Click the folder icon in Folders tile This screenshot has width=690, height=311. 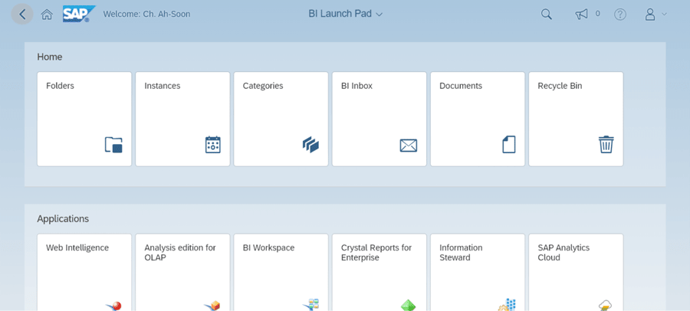(113, 145)
